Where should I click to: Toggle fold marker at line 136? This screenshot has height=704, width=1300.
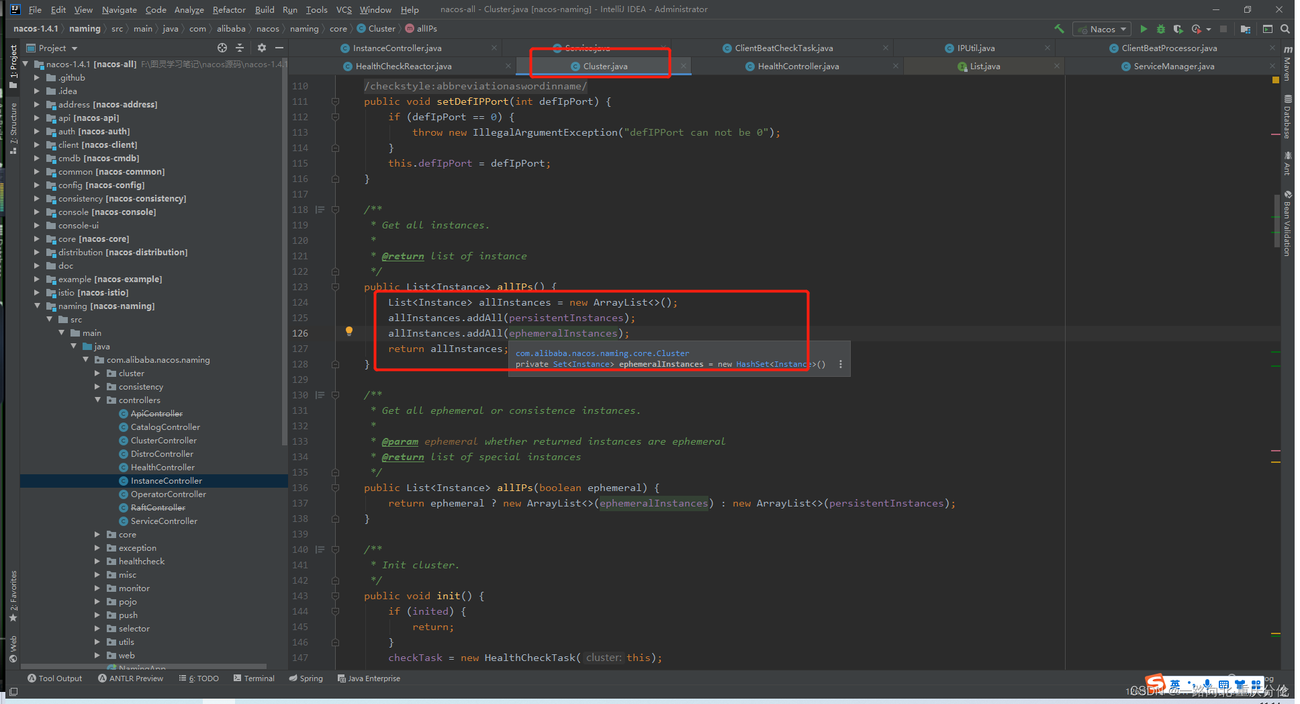click(335, 488)
